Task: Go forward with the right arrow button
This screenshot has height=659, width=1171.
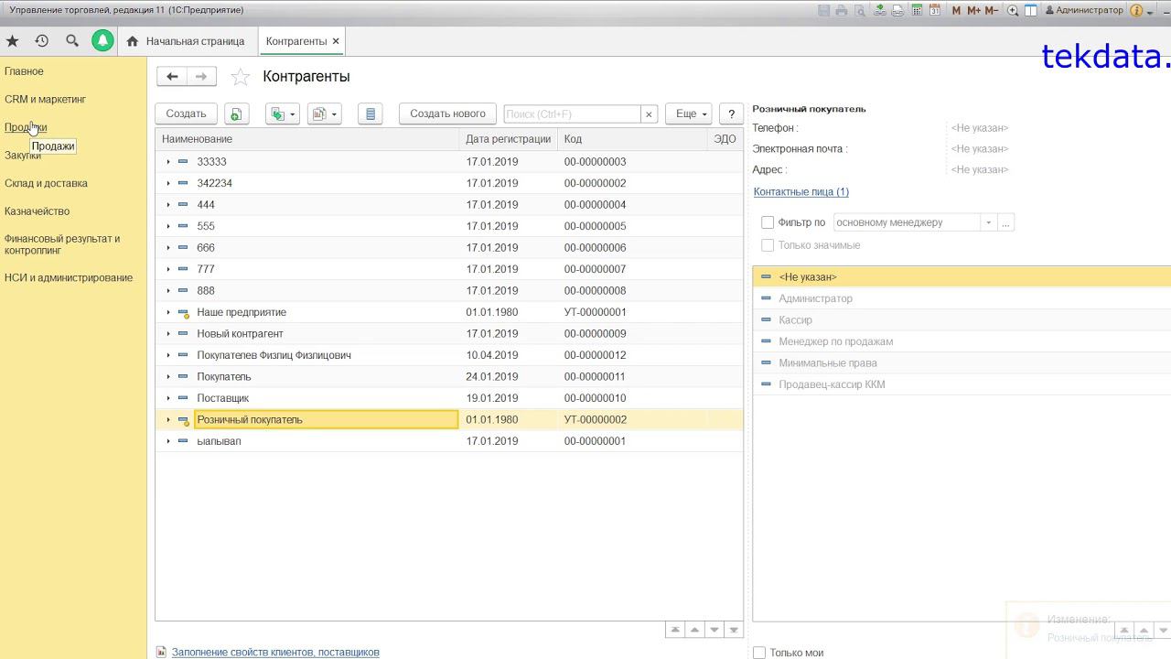Action: 201,77
